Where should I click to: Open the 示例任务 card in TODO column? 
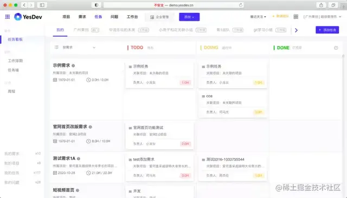pyautogui.click(x=159, y=75)
